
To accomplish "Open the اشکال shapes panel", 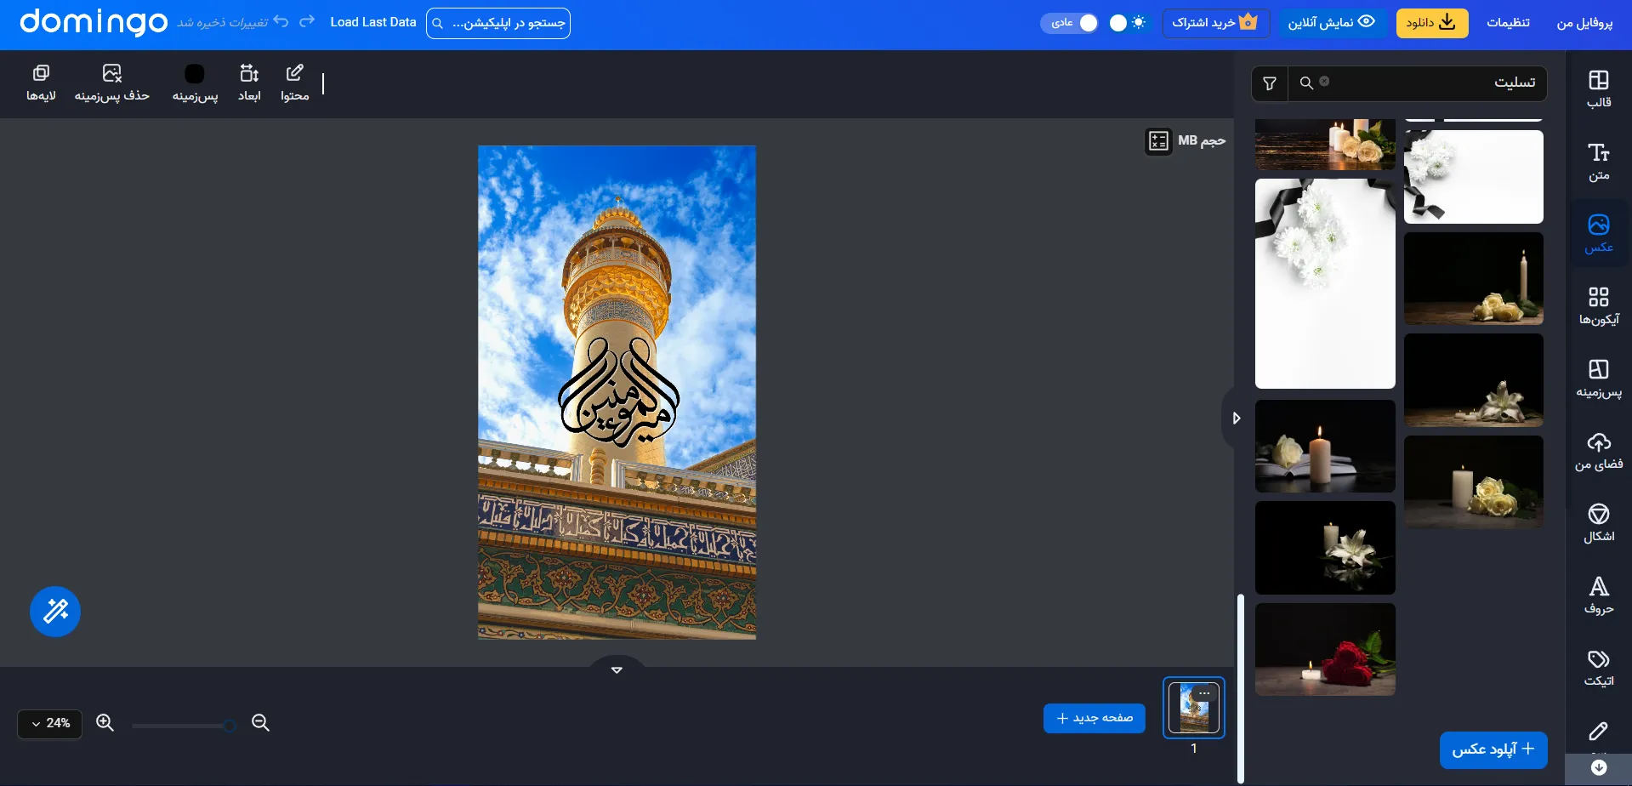I will pyautogui.click(x=1598, y=523).
